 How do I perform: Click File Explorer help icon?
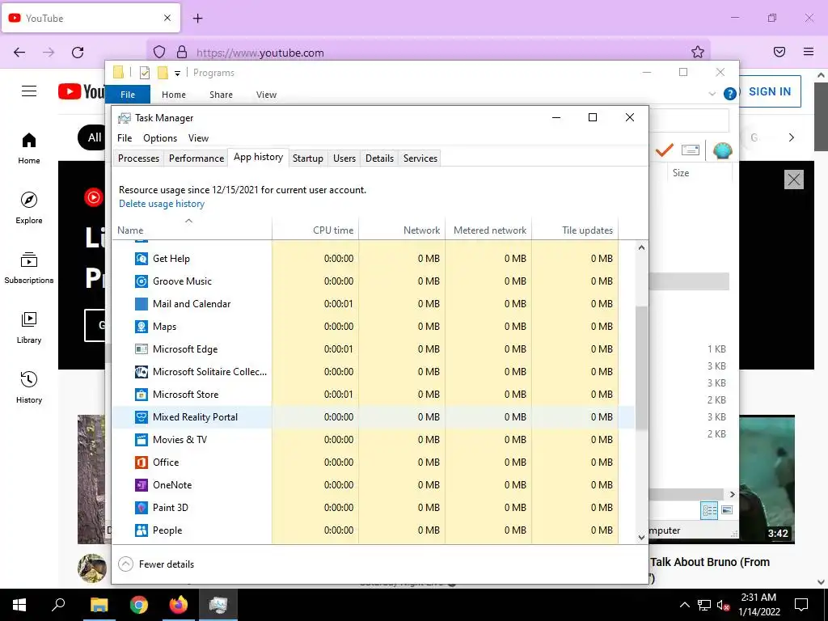tap(730, 94)
